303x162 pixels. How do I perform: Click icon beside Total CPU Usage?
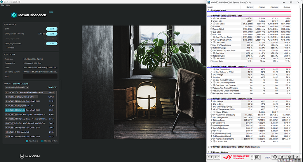(x=211, y=48)
